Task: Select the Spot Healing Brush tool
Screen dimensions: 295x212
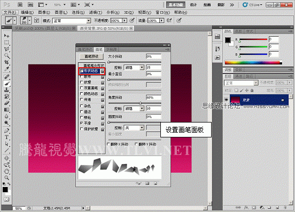Action: pos(6,77)
